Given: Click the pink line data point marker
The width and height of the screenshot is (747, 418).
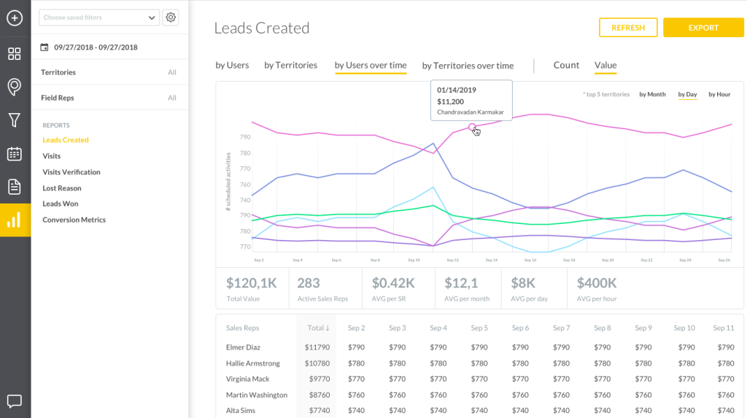Looking at the screenshot, I should coord(472,127).
